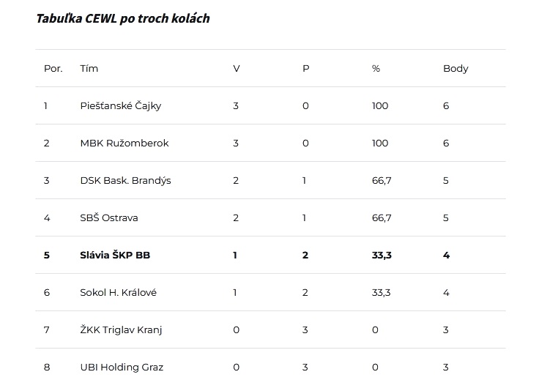Screen dimensions: 539x391
Task: Select the % column header
Action: coord(376,68)
